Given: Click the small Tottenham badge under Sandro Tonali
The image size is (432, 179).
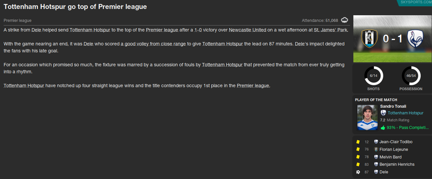Looking at the screenshot, I should point(383,113).
